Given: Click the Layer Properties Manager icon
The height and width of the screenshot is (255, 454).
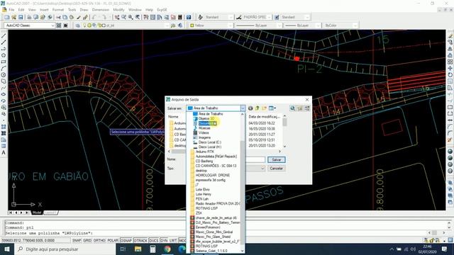Looking at the screenshot, I should pyautogui.click(x=77, y=25).
